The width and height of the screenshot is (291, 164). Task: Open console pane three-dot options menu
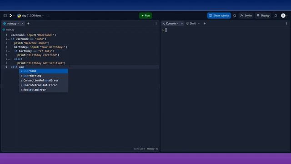tap(287, 24)
